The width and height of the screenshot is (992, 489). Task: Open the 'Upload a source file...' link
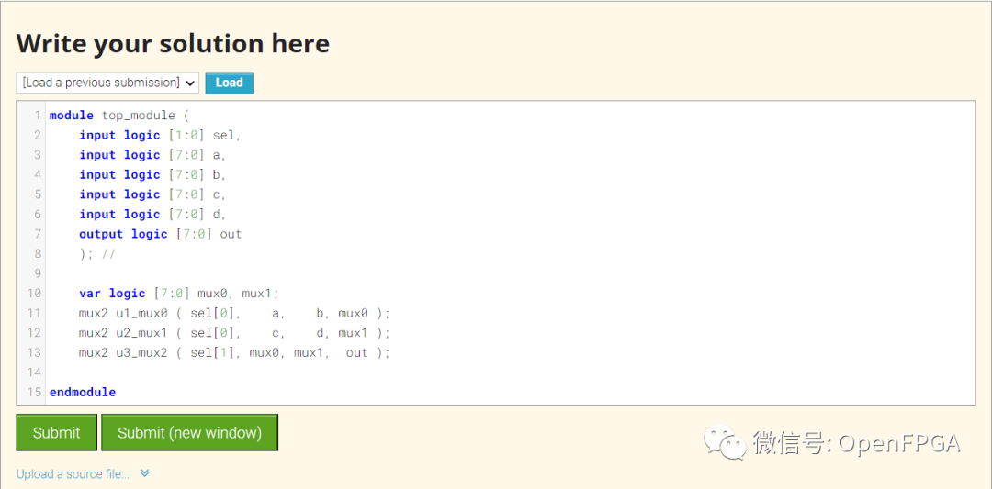click(x=73, y=474)
